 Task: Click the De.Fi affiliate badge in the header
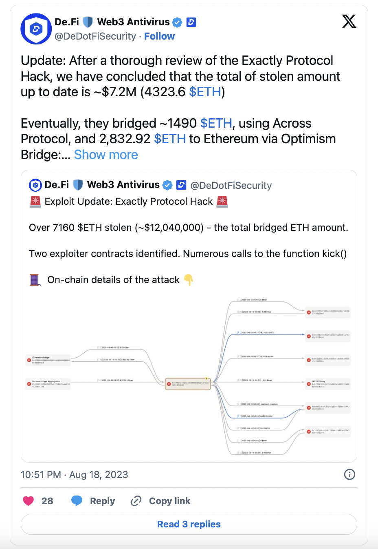[191, 22]
